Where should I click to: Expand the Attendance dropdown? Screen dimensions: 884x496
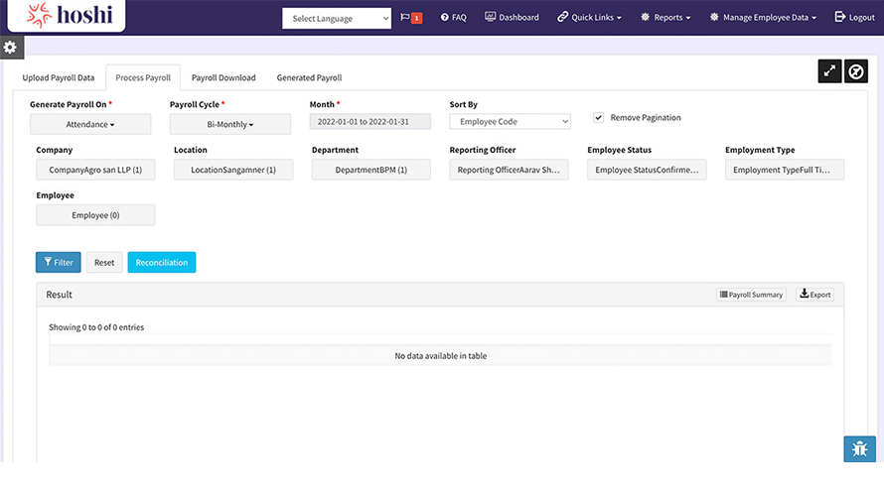[90, 124]
